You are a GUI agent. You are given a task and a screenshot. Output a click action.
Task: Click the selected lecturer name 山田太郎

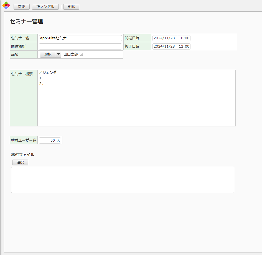click(71, 54)
